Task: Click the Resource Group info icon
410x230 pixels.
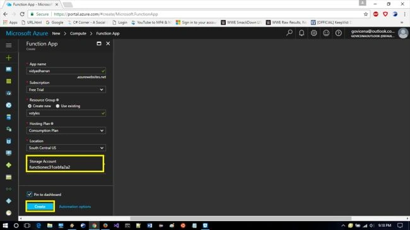Action: coord(57,100)
